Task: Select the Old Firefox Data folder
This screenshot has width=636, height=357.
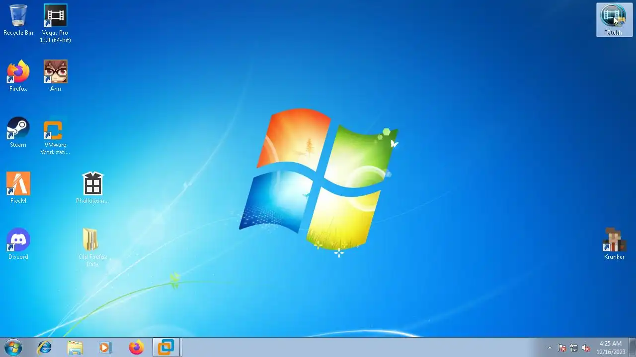Action: 92,248
